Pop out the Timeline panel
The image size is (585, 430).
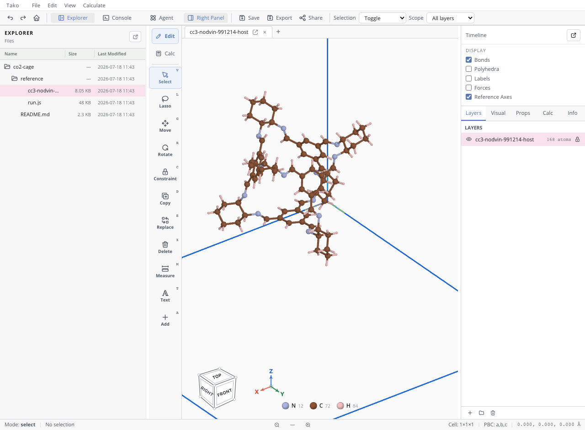click(574, 35)
